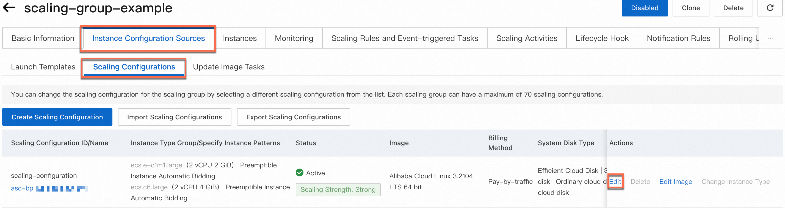Open the Update Image Tasks sub-tab
The width and height of the screenshot is (785, 208).
click(x=229, y=67)
